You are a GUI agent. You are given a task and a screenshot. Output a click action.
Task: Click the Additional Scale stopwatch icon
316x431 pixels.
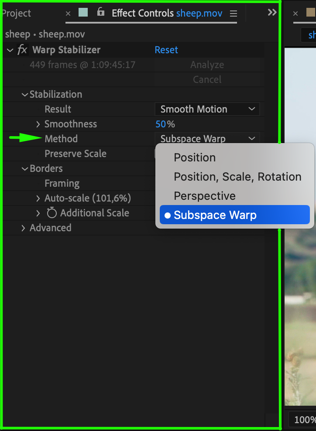click(52, 213)
